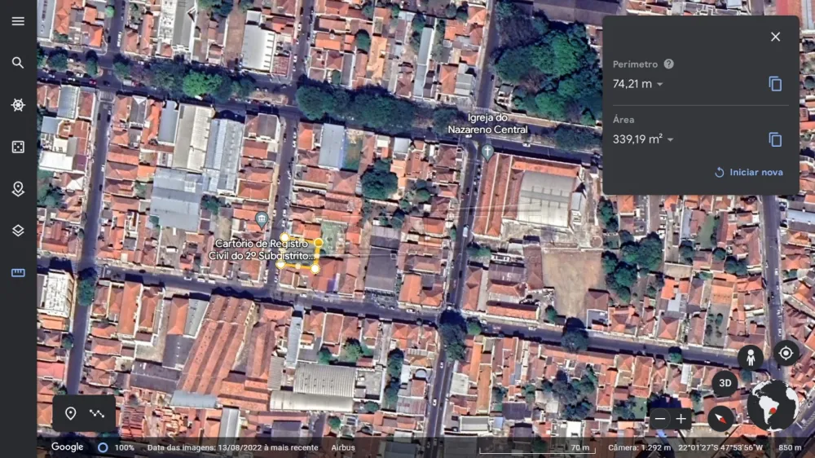Expand the perimeter unit dropdown
Screen dimensions: 815x458
click(x=660, y=85)
